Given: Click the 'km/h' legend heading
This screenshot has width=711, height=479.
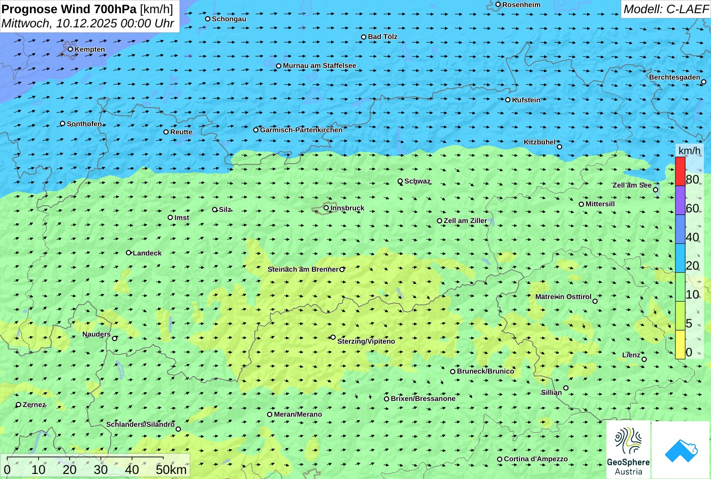Looking at the screenshot, I should 689,151.
